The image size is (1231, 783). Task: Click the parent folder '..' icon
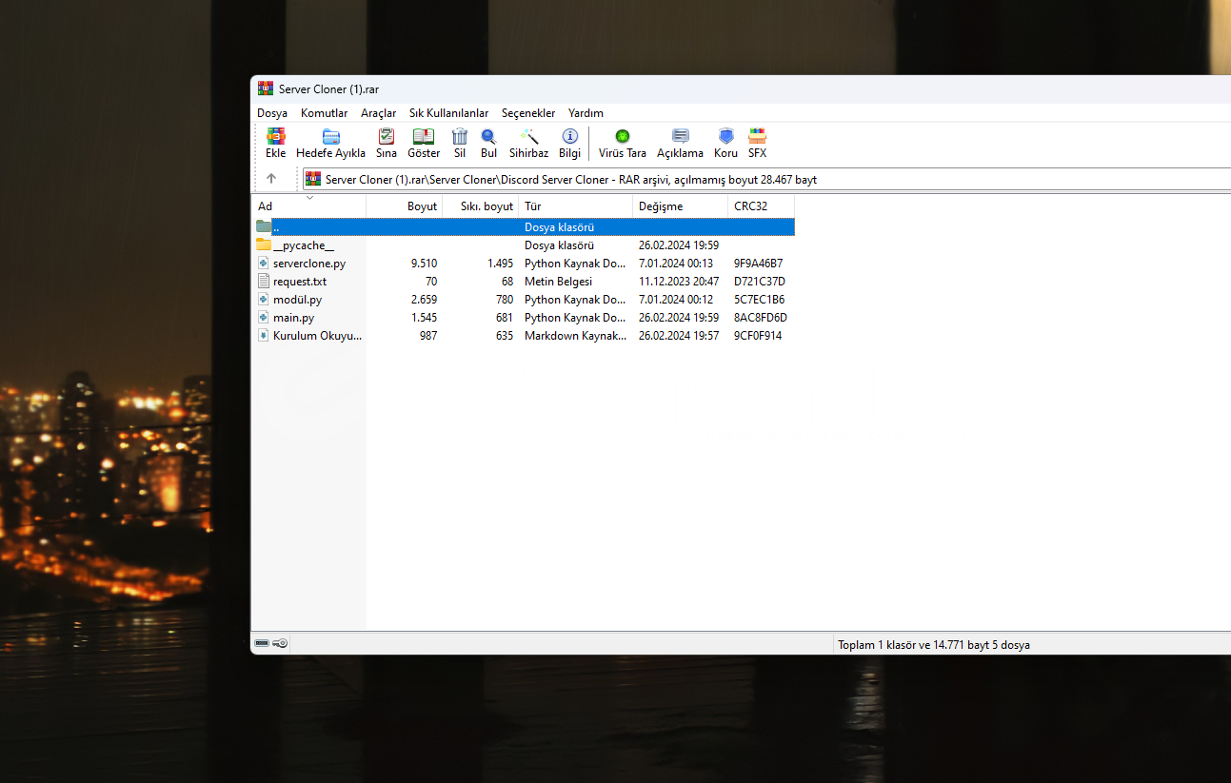click(264, 226)
